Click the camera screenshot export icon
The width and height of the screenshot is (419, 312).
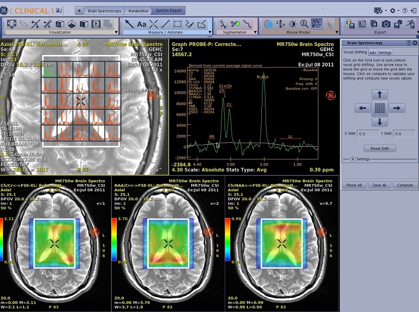[x=386, y=24]
